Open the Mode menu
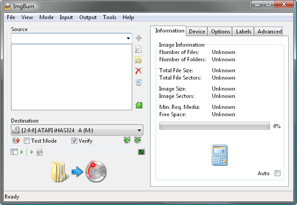297x205 pixels. click(x=46, y=17)
